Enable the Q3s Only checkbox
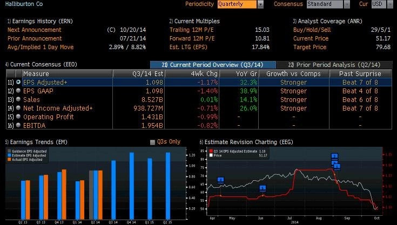This screenshot has height=225, width=397. [x=152, y=142]
